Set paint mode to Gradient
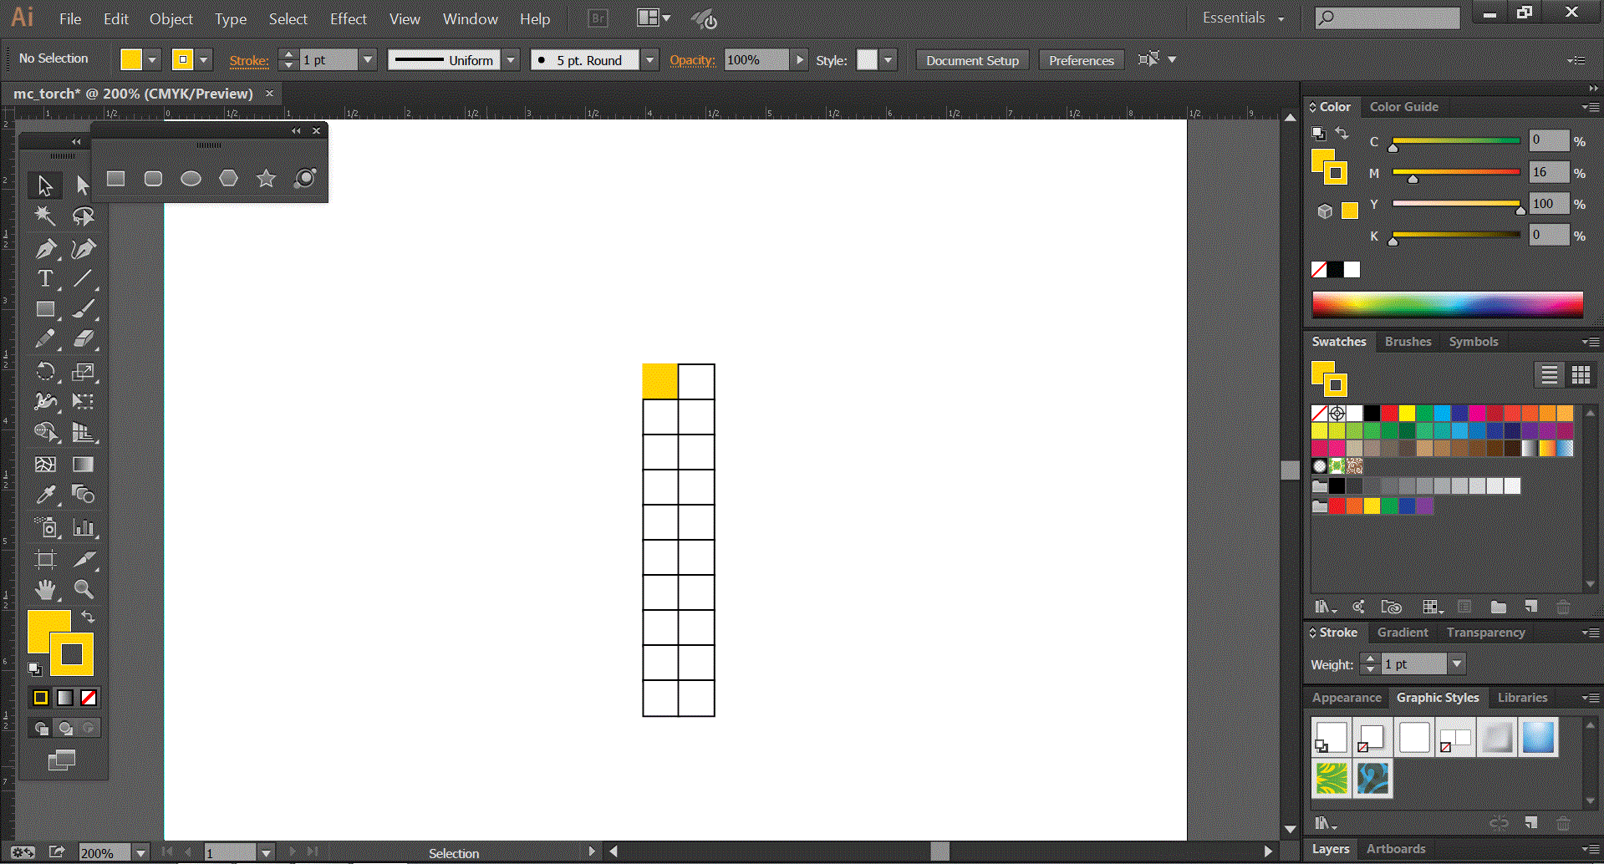This screenshot has height=864, width=1604. click(65, 698)
